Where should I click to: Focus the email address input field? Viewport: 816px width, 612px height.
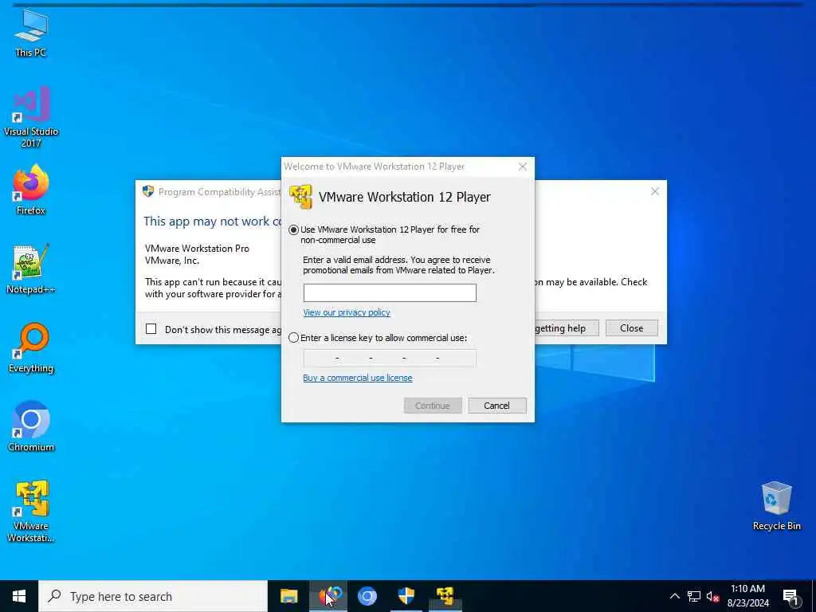(x=390, y=293)
